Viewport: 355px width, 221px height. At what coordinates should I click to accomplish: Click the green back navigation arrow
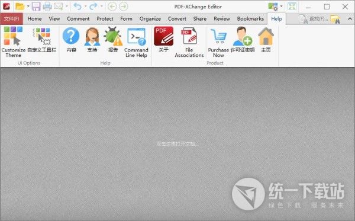tap(112, 7)
